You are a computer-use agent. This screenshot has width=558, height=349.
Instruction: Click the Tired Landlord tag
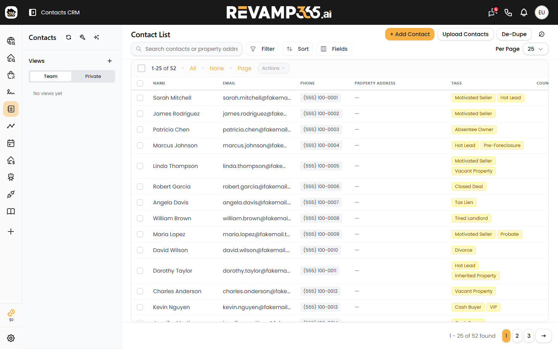pos(471,218)
